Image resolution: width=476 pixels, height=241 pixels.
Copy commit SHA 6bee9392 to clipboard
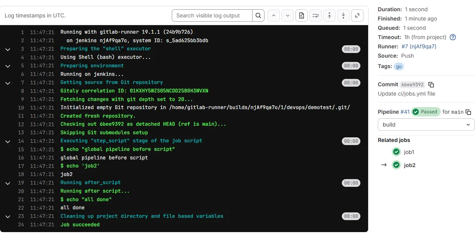(432, 85)
